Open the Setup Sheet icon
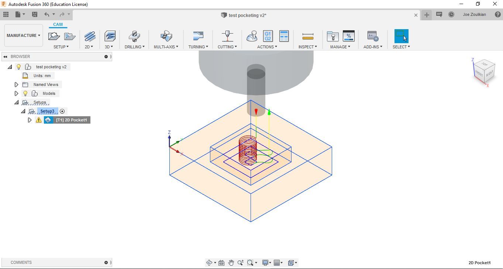This screenshot has height=269, width=503. (284, 36)
